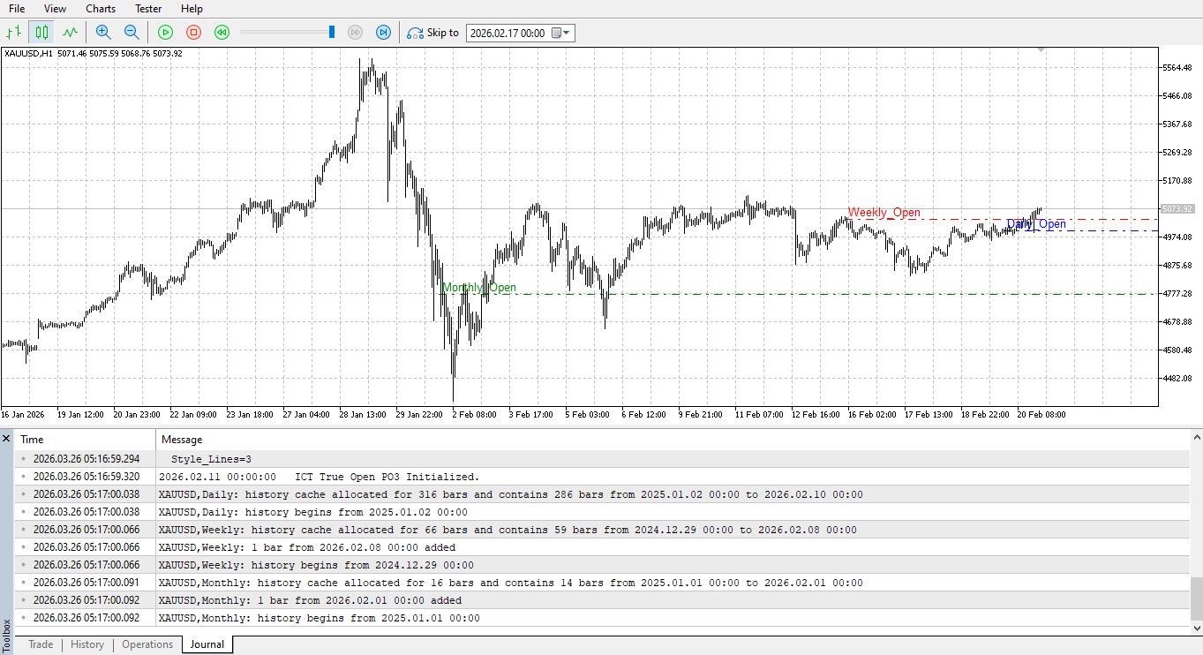Viewport: 1203px width, 655px height.
Task: Switch chart to bar chart mode
Action: [x=14, y=33]
